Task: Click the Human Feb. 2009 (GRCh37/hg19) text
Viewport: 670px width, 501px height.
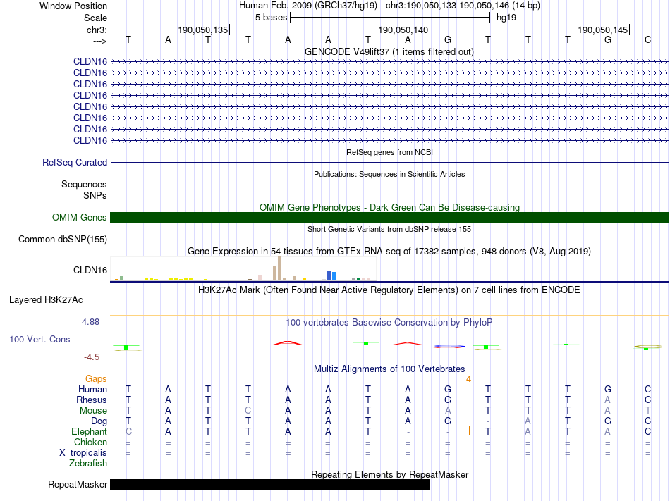Action: pyautogui.click(x=308, y=6)
